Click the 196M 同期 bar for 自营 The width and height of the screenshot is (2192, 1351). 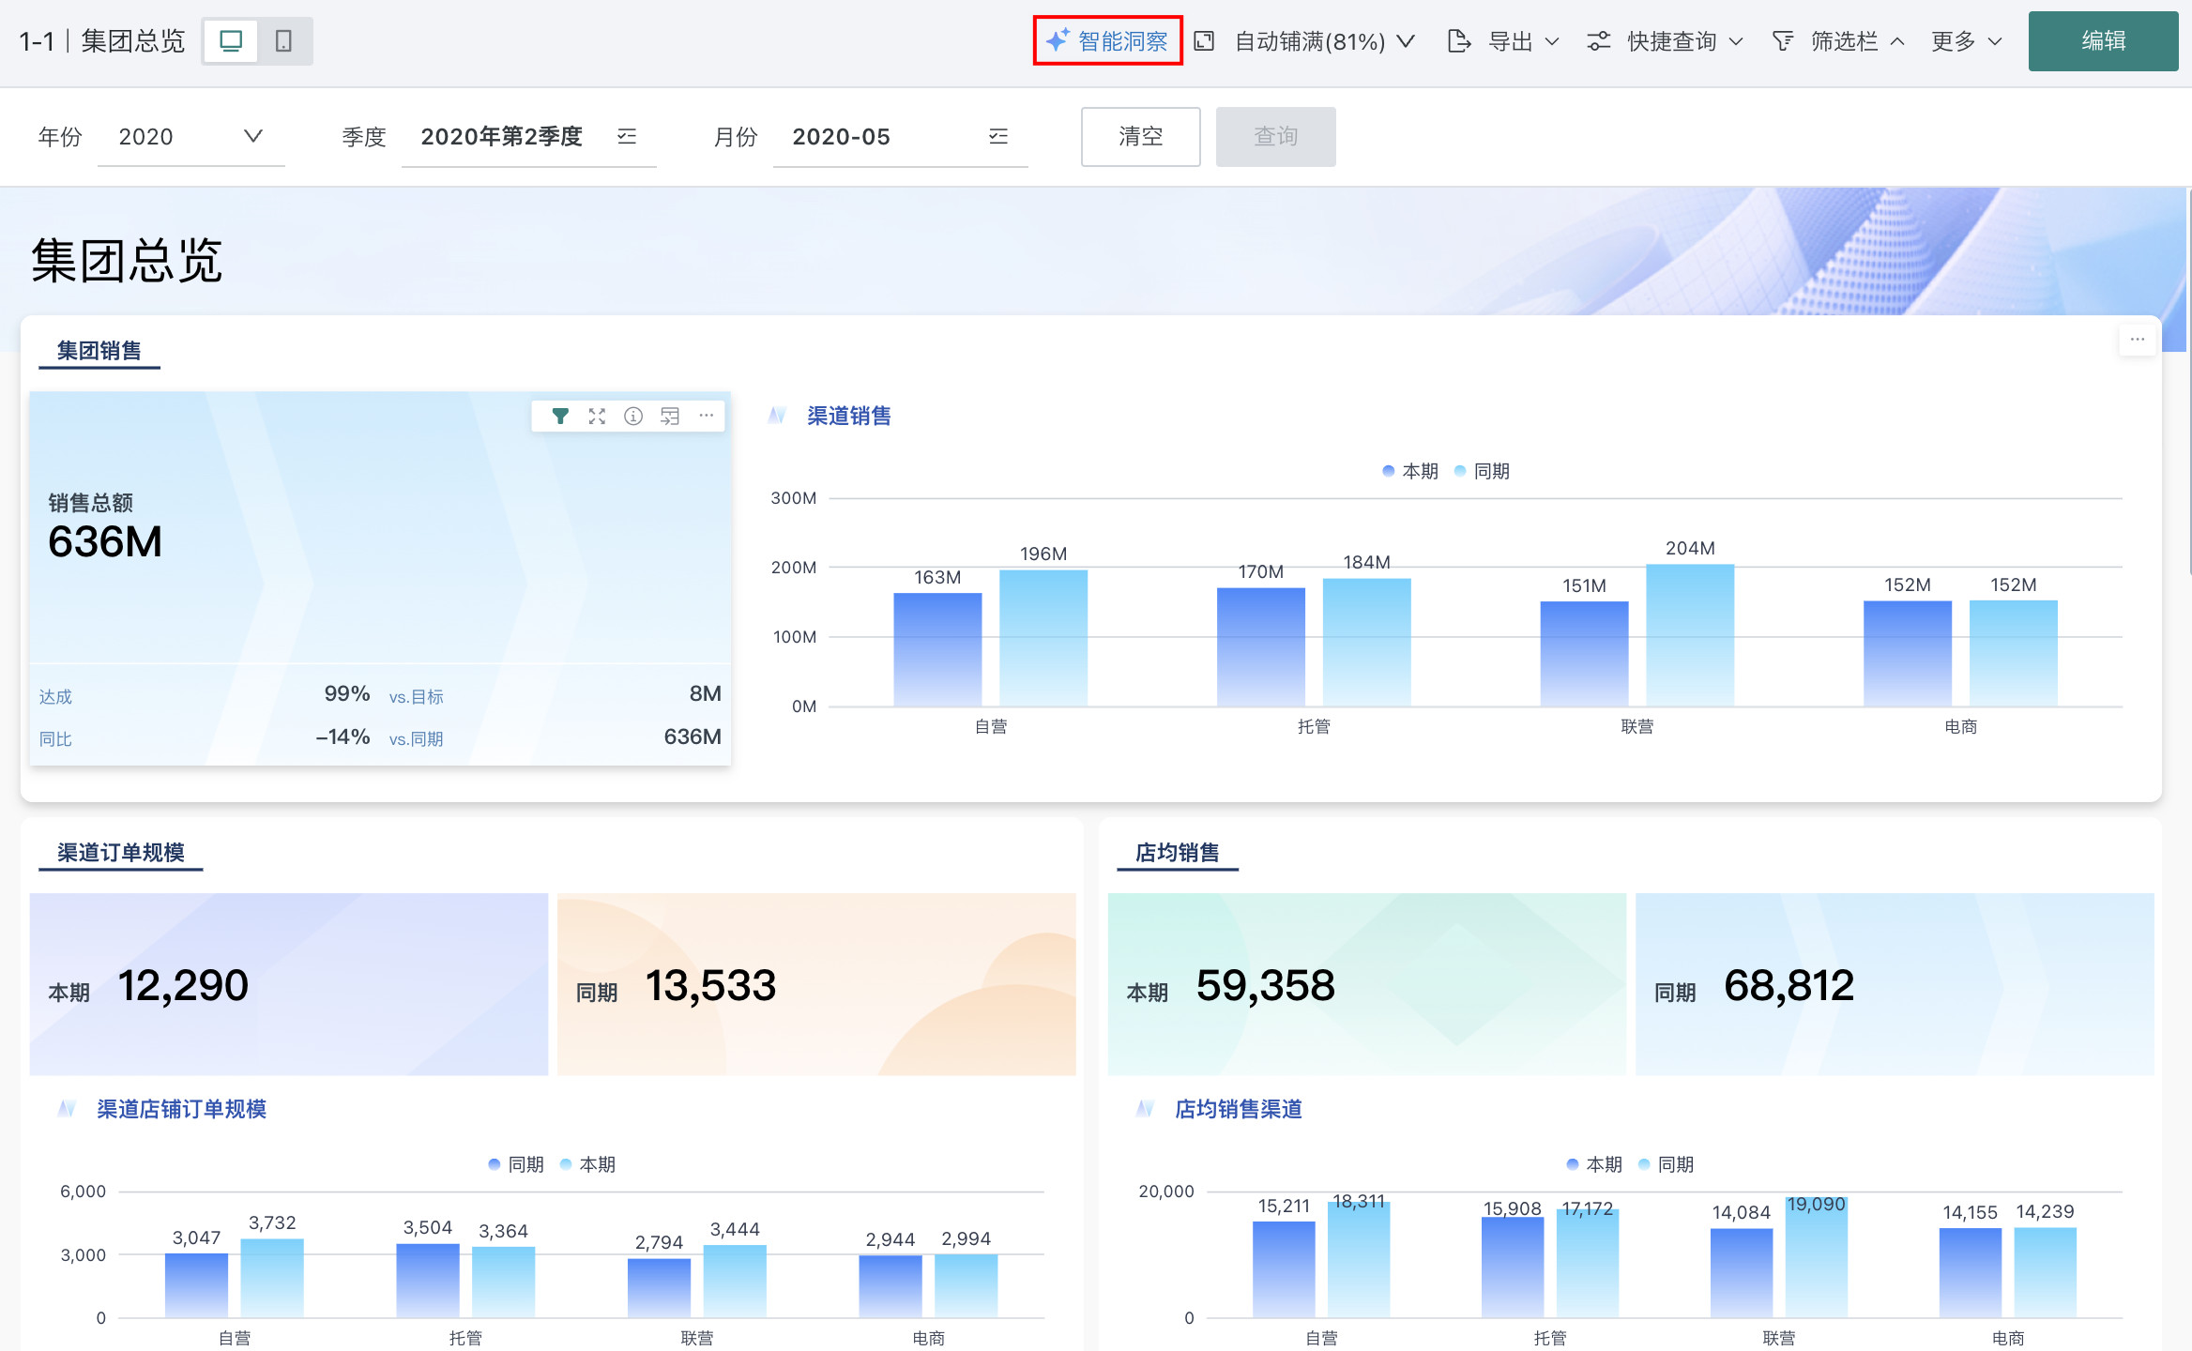1043,638
